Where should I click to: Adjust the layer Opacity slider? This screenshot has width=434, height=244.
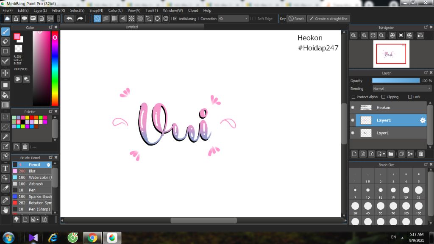coord(396,80)
